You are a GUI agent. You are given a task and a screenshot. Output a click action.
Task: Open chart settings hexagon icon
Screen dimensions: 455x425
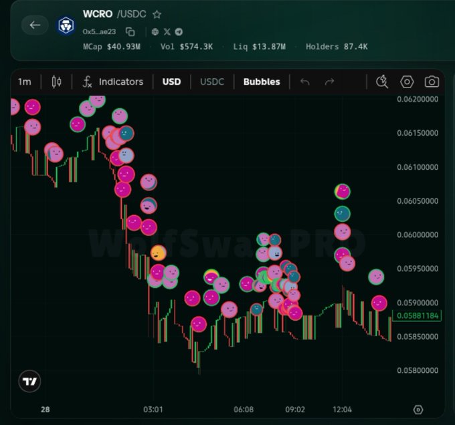click(x=407, y=82)
